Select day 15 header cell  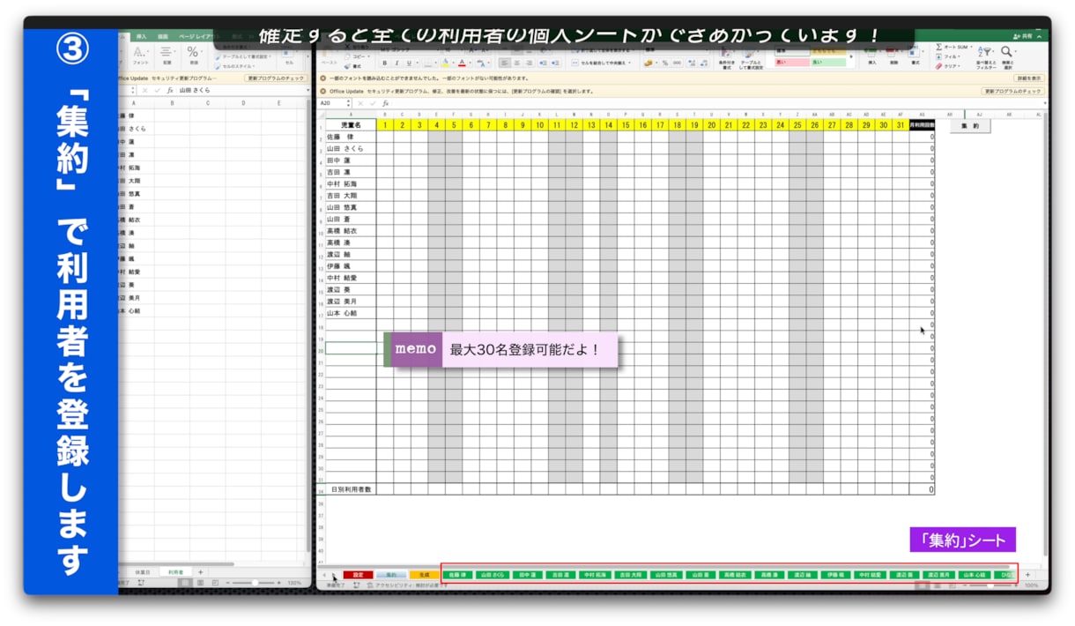click(x=626, y=125)
